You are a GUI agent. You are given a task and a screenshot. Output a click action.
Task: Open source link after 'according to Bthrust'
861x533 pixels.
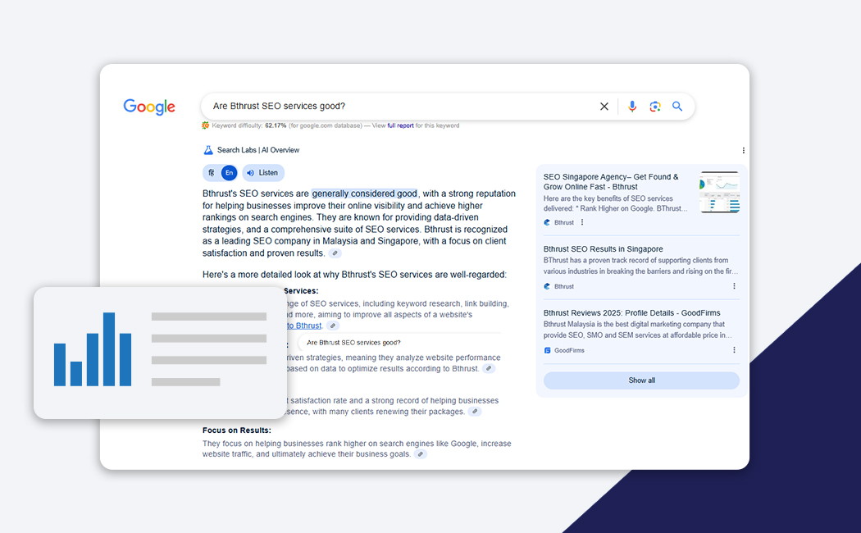pos(489,368)
